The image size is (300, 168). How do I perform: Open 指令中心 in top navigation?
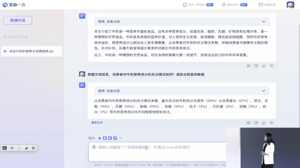[x=230, y=5]
